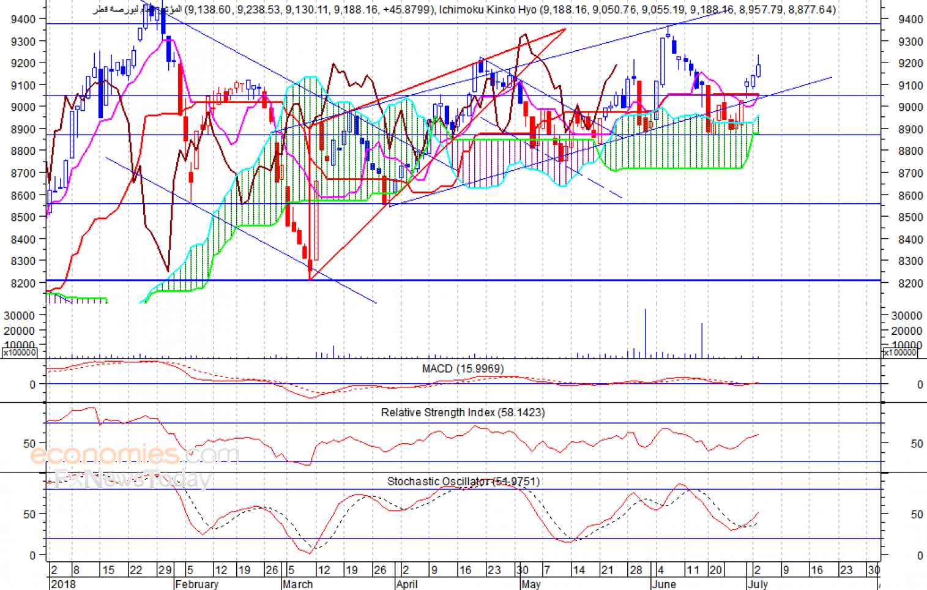This screenshot has width=927, height=590.
Task: Select the 8500 value on left price axis
Action: tap(23, 217)
